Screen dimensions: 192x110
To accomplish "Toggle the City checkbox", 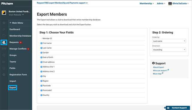I will (41, 76).
